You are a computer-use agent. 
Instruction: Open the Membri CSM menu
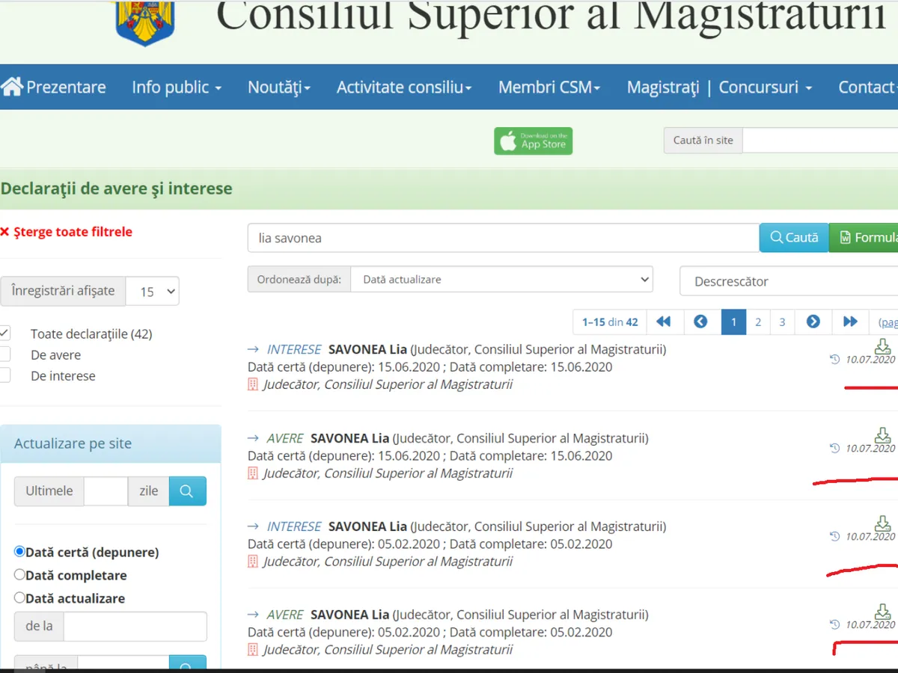[x=549, y=87]
